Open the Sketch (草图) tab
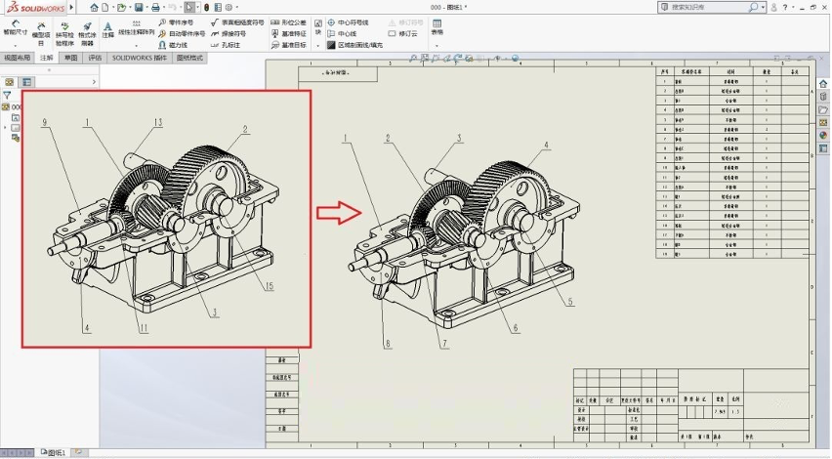The image size is (832, 459). pyautogui.click(x=70, y=58)
